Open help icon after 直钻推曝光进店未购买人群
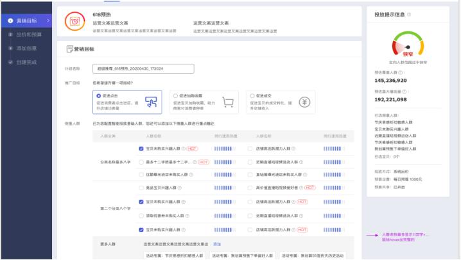 pyautogui.click(x=305, y=175)
